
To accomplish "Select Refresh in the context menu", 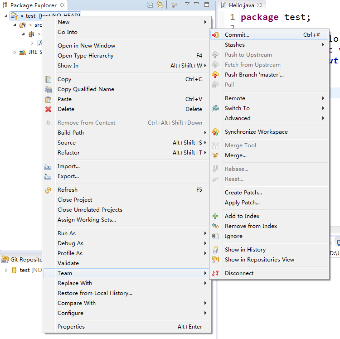I will [68, 190].
